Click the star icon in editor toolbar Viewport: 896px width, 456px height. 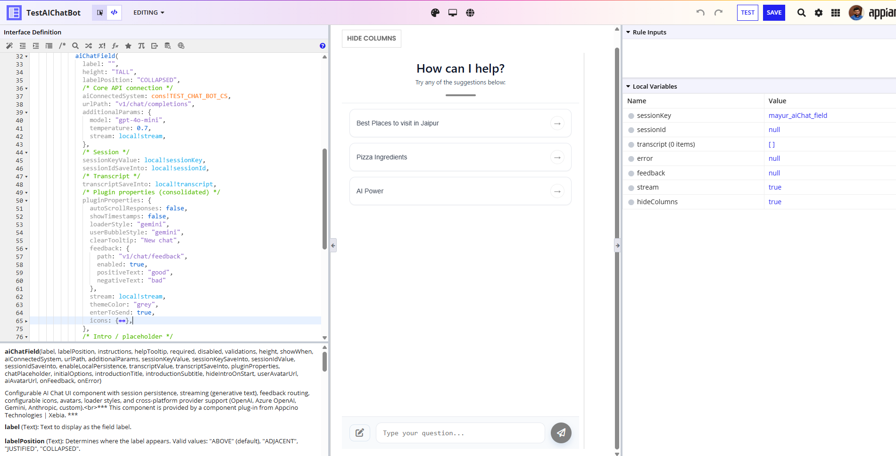point(128,46)
